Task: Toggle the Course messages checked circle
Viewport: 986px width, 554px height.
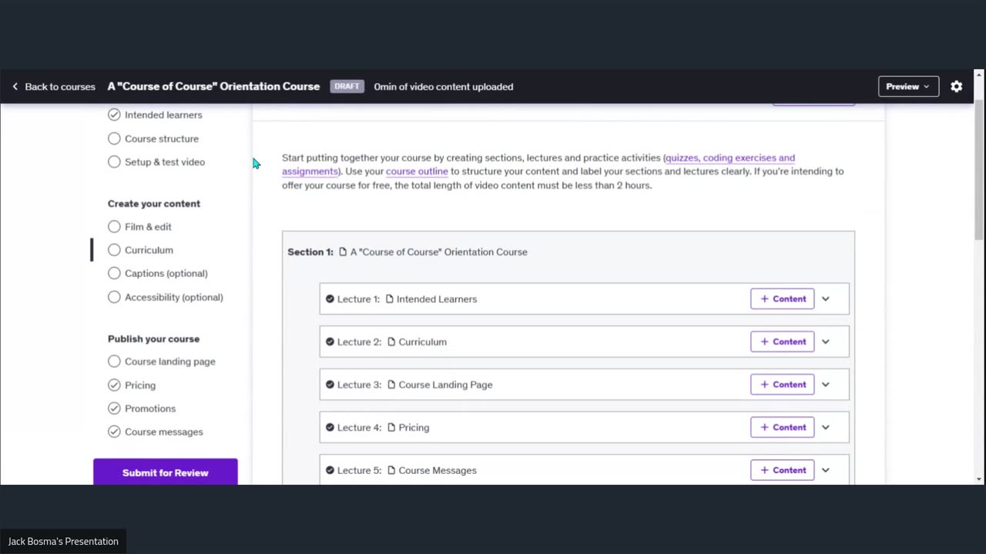Action: point(114,432)
